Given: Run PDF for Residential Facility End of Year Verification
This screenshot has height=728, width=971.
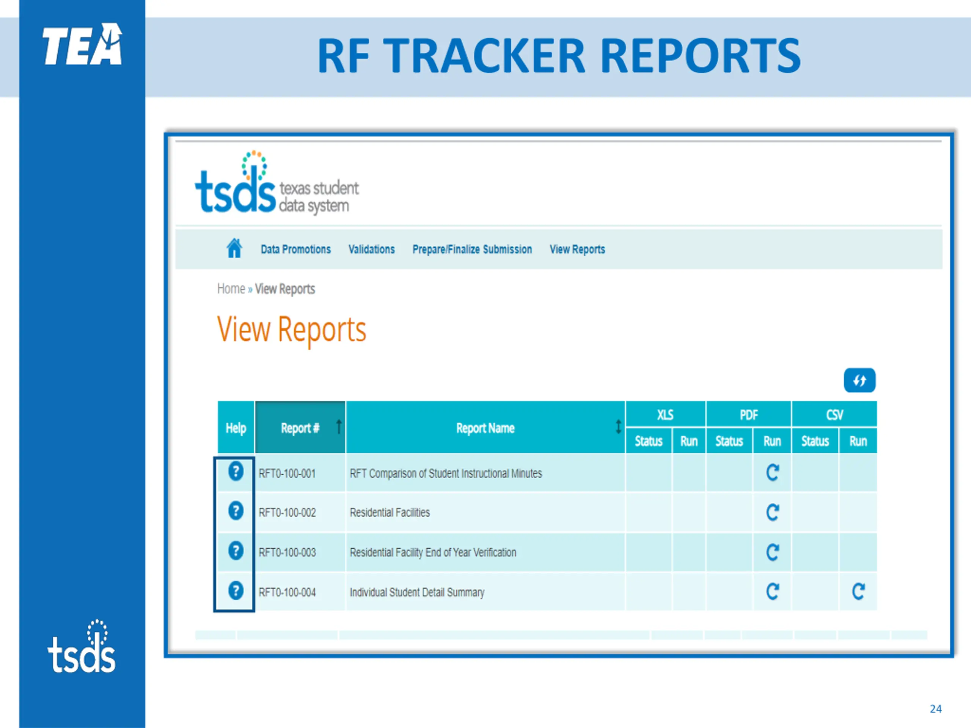Looking at the screenshot, I should [x=772, y=552].
